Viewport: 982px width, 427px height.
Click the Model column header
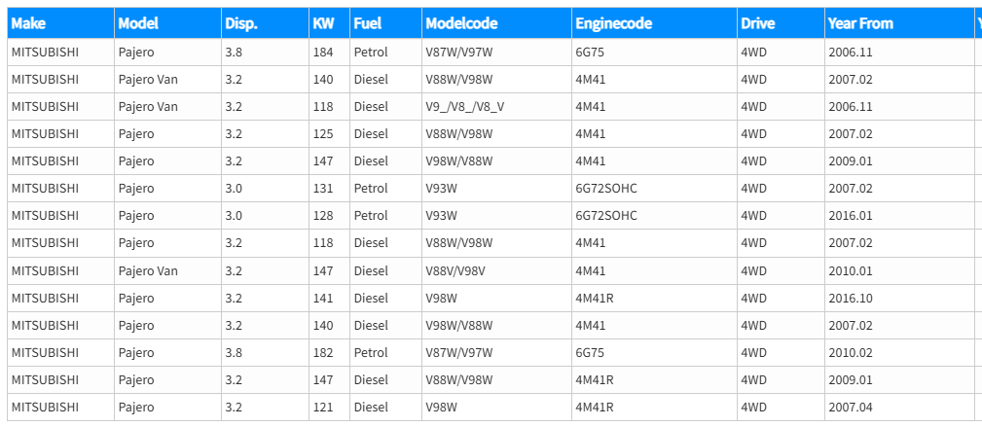pos(167,23)
